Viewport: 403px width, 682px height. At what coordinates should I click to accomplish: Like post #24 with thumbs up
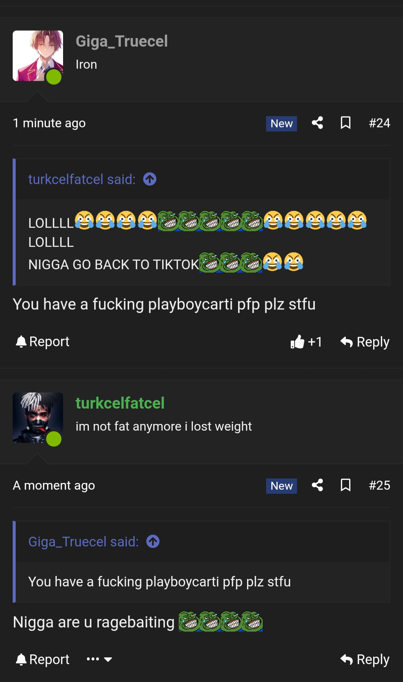298,342
